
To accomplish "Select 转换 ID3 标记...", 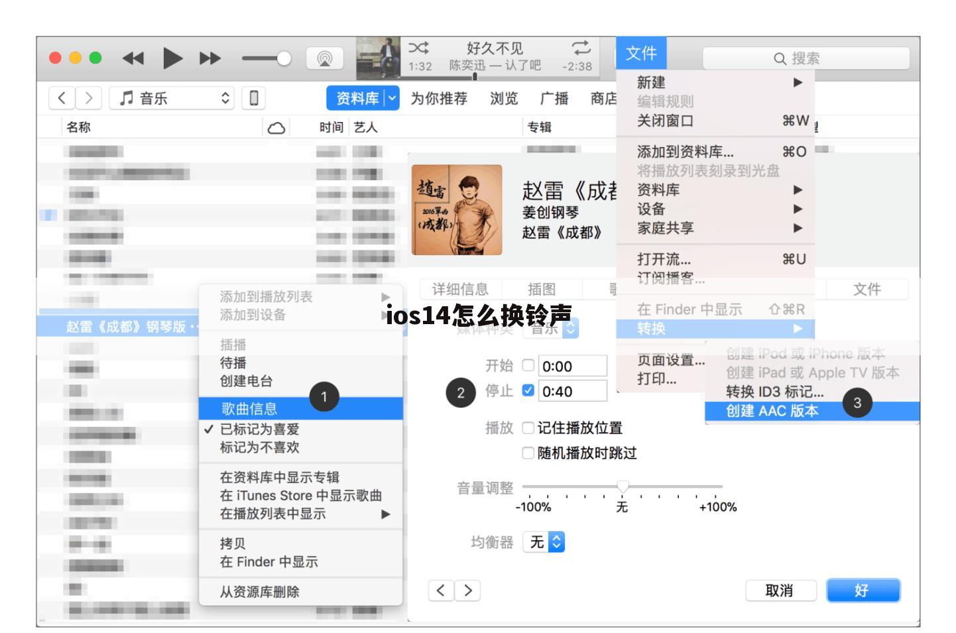I will pos(812,392).
